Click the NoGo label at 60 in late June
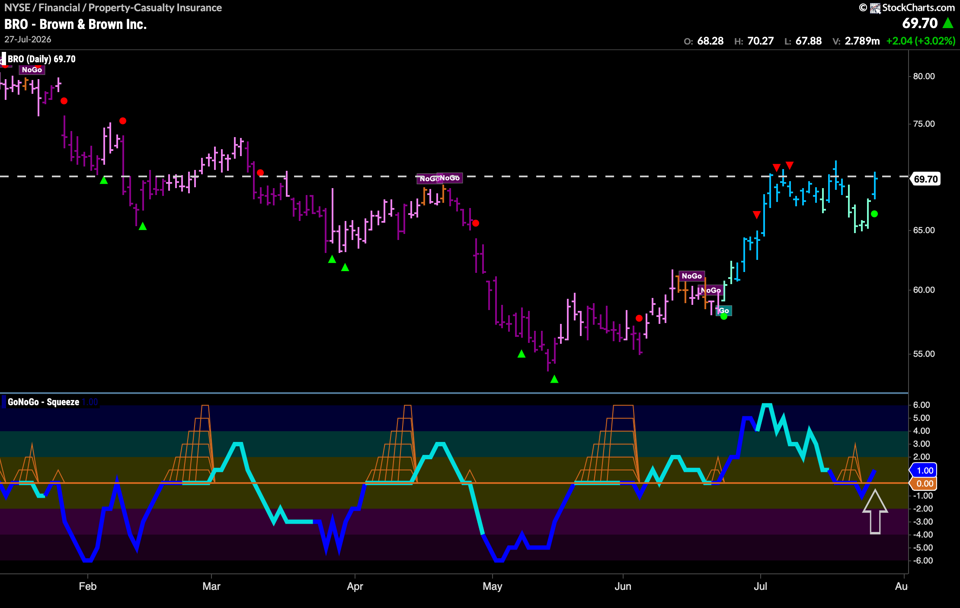The width and height of the screenshot is (960, 608). point(711,290)
